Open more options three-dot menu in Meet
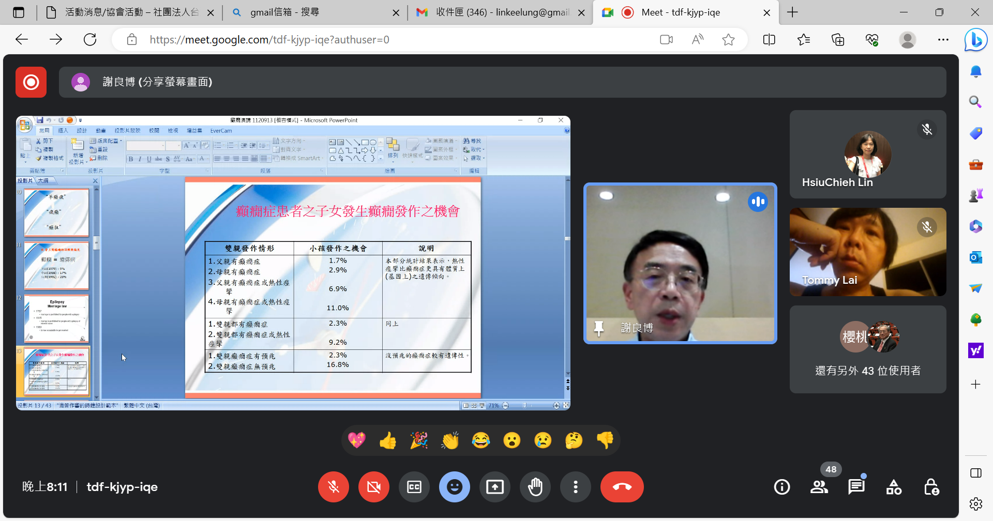This screenshot has height=521, width=993. (x=576, y=487)
